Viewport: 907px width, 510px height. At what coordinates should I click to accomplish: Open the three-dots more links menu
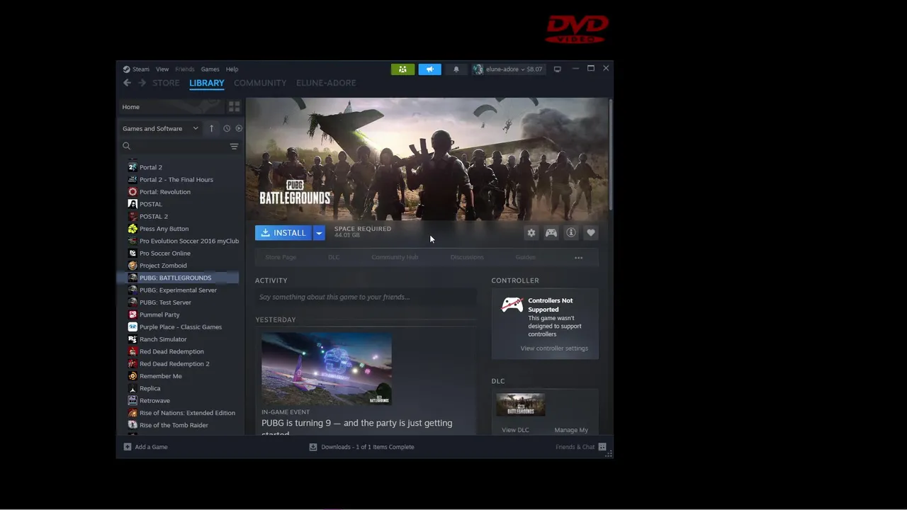pos(579,258)
